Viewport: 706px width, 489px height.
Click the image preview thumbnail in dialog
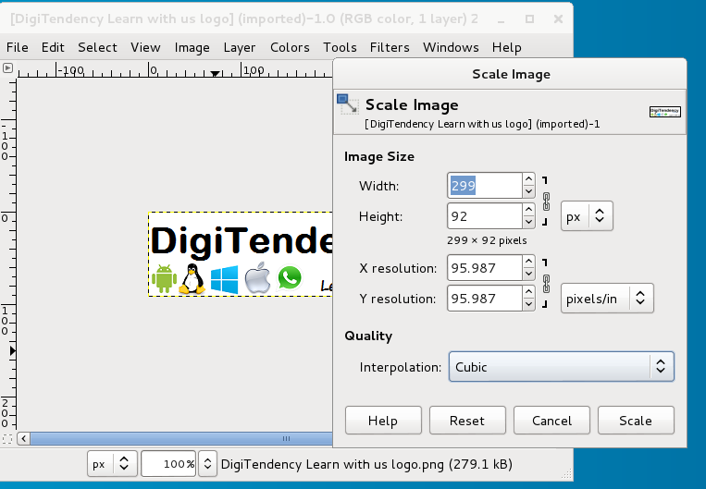coord(665,112)
